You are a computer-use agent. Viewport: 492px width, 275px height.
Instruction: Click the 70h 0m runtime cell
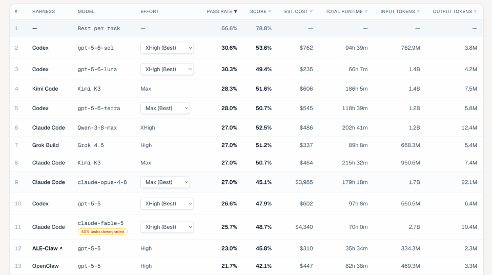tap(358, 227)
